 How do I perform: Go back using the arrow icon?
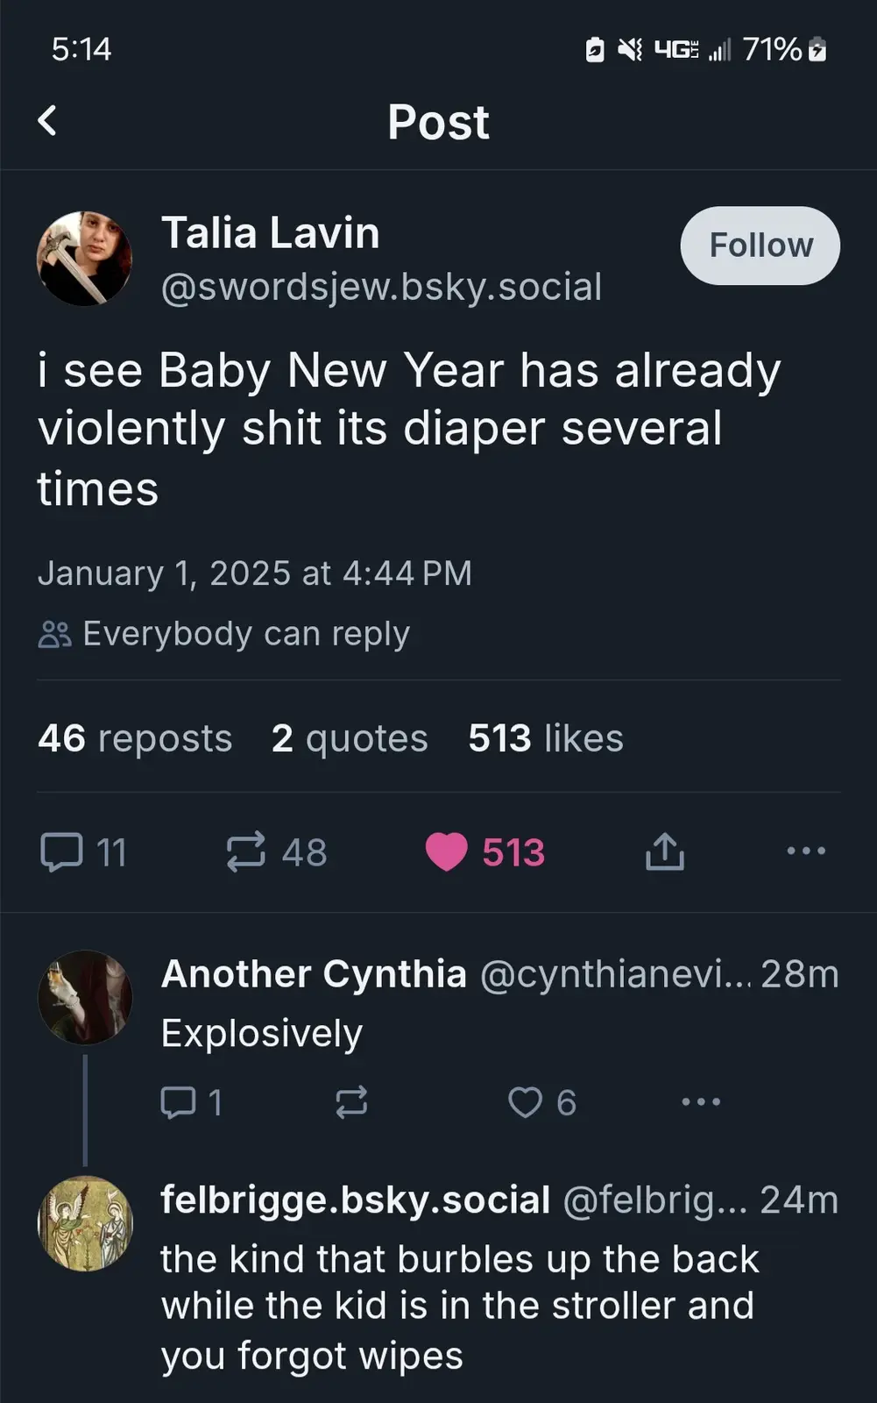[48, 121]
